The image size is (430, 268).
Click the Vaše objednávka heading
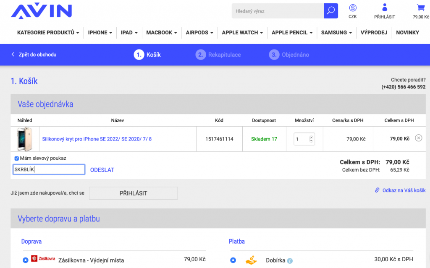pos(45,104)
